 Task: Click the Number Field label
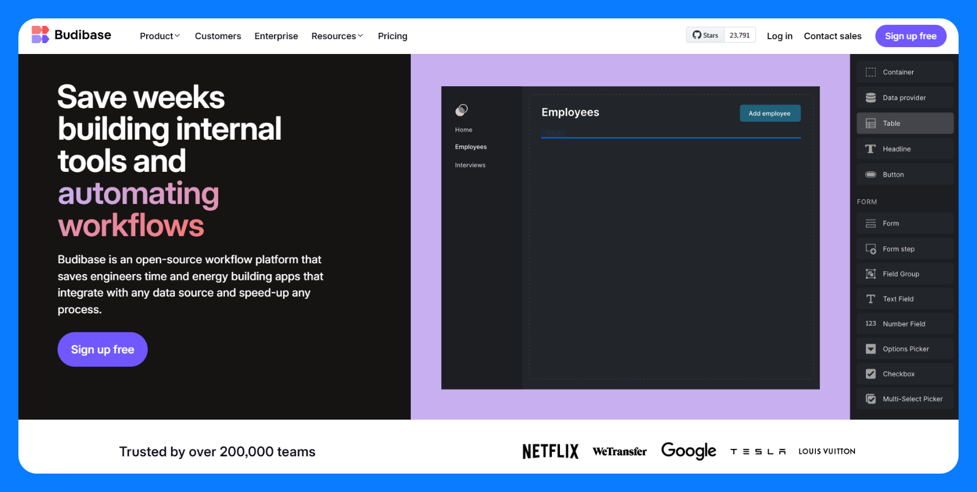coord(904,324)
